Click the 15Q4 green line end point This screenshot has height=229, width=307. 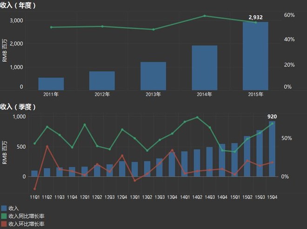tap(272, 124)
